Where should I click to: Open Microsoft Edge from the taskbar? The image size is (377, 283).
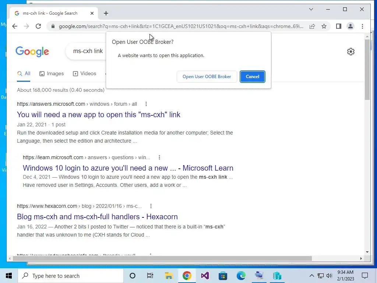[x=241, y=276]
